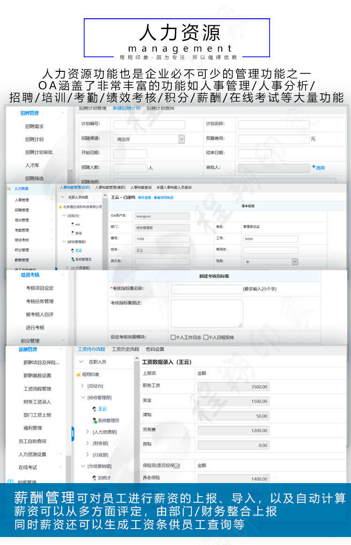Click the user icon next to 刘明才
Viewport: 351px width, 545px height.
click(x=95, y=478)
